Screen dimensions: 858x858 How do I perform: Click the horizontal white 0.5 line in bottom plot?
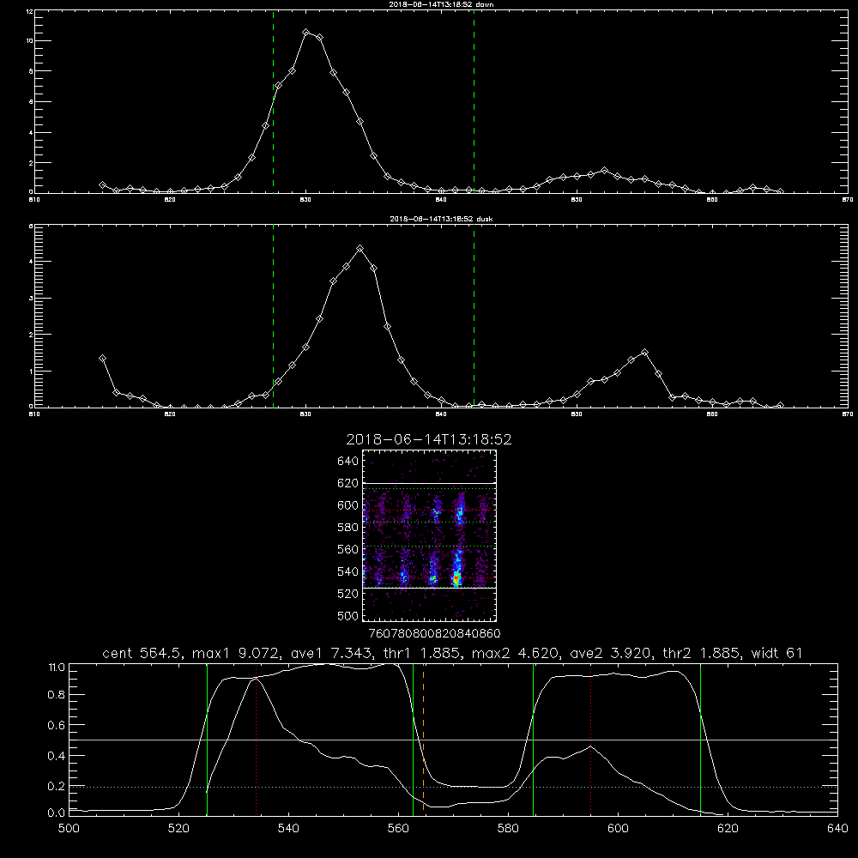(454, 740)
